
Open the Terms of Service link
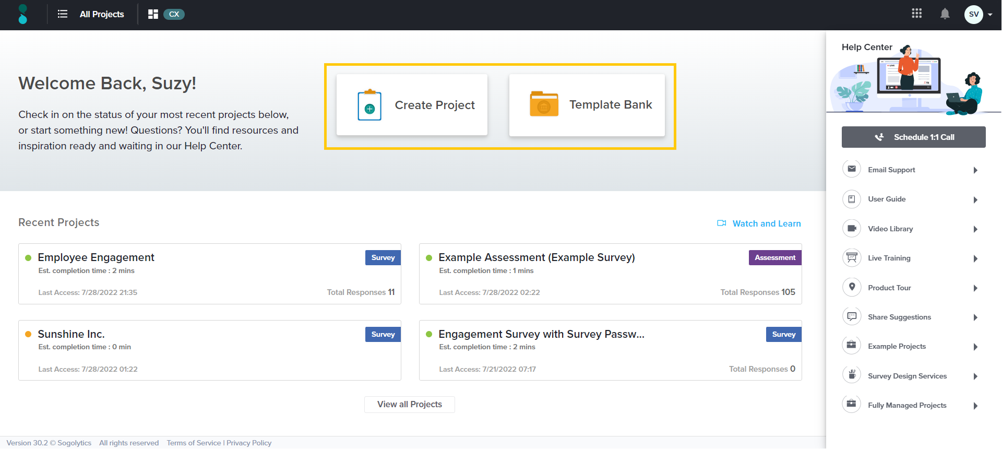coord(194,443)
